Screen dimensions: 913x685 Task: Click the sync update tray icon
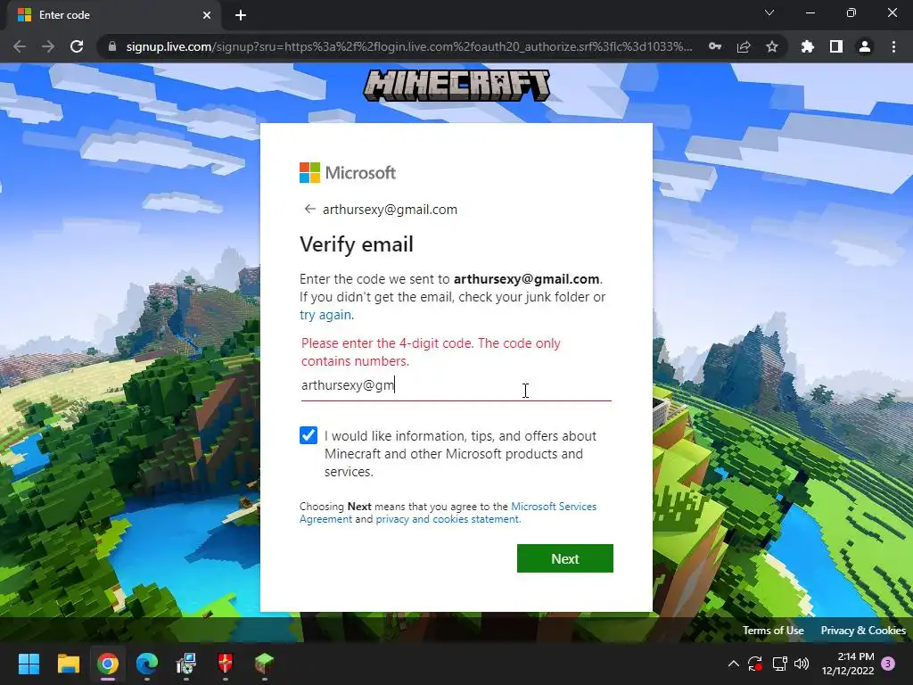pos(755,664)
